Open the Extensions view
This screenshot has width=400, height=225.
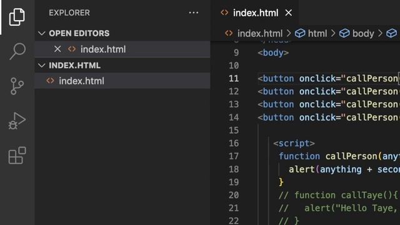17,156
